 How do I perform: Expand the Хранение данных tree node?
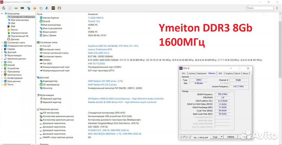[2, 59]
